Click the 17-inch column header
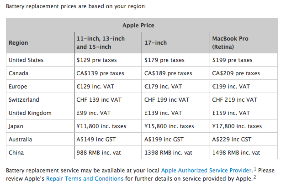This screenshot has height=187, width=286. pos(155,43)
